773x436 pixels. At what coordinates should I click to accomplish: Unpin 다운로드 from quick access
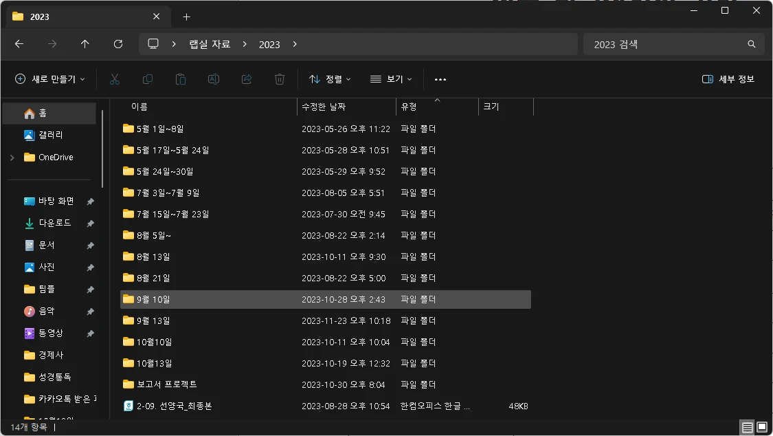tap(90, 223)
